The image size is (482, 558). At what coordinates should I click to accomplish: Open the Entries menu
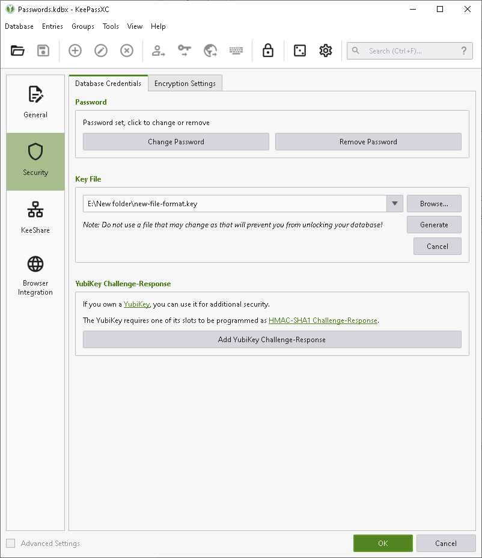pos(52,26)
